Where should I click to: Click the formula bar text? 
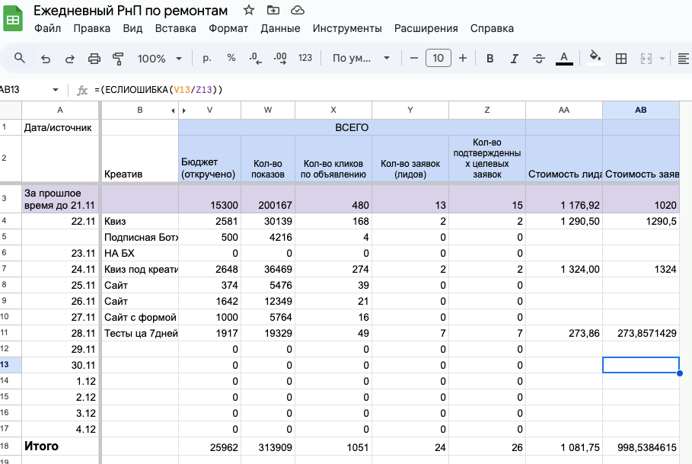(x=158, y=90)
